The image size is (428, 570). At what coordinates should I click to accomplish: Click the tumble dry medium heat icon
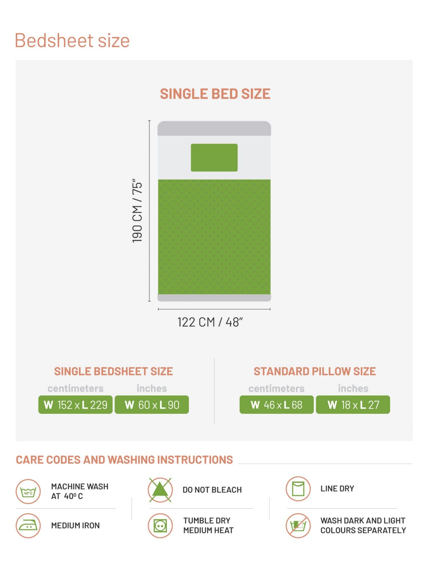(x=160, y=526)
